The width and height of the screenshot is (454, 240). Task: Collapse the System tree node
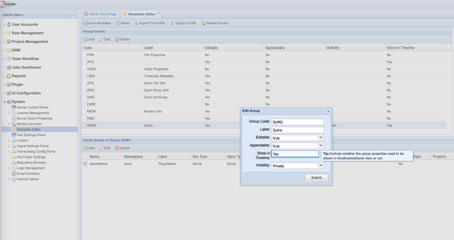[4, 102]
